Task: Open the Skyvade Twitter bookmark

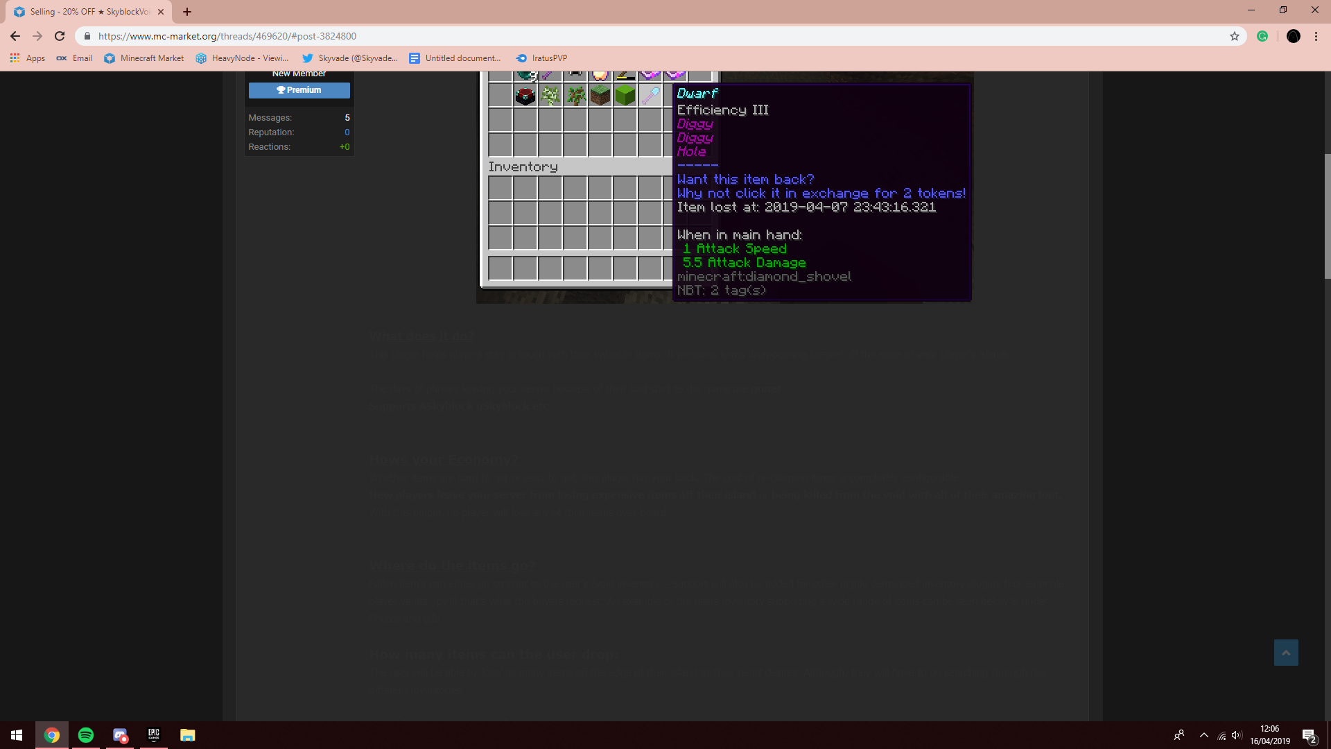Action: (350, 58)
